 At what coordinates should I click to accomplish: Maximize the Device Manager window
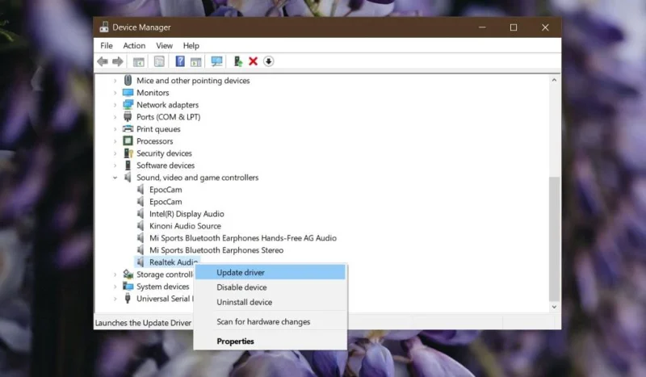pos(514,27)
